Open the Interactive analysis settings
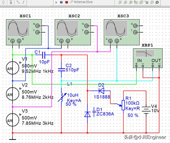This screenshot has height=143, width=170. click(x=82, y=2)
